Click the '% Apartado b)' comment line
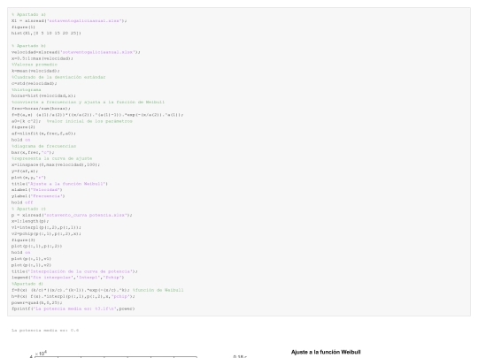Screen dimensions: 478x358 click(28, 46)
